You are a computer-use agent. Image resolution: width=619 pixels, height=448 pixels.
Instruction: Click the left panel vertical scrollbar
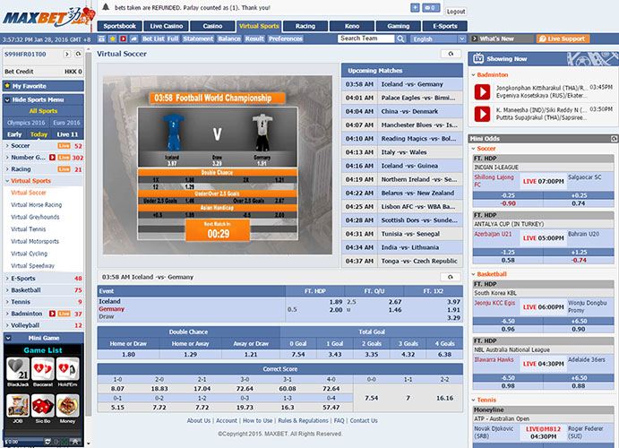(89, 233)
